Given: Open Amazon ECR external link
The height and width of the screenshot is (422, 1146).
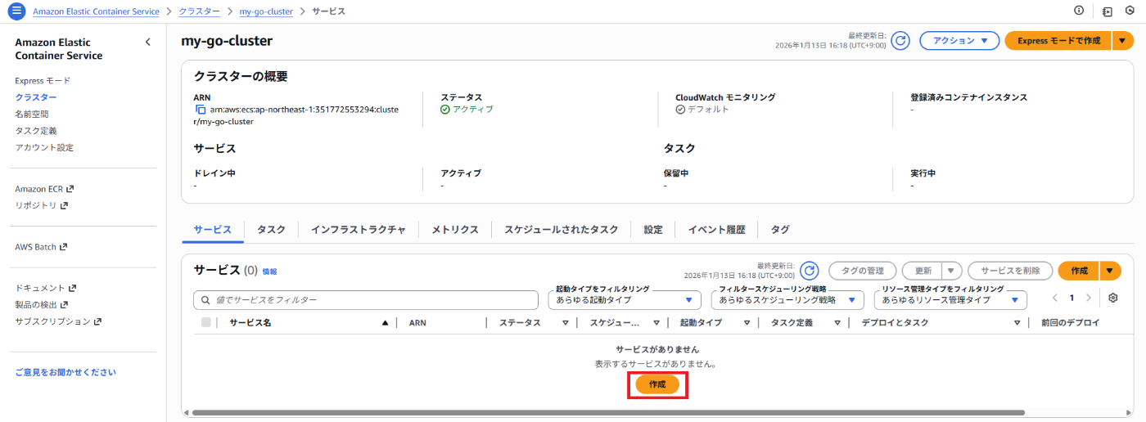Looking at the screenshot, I should (44, 189).
